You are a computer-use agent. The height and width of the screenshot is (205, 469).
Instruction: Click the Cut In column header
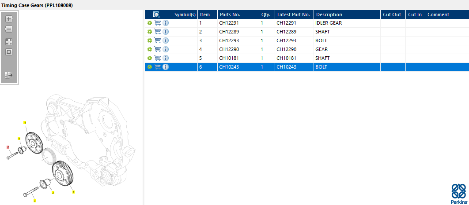(416, 15)
